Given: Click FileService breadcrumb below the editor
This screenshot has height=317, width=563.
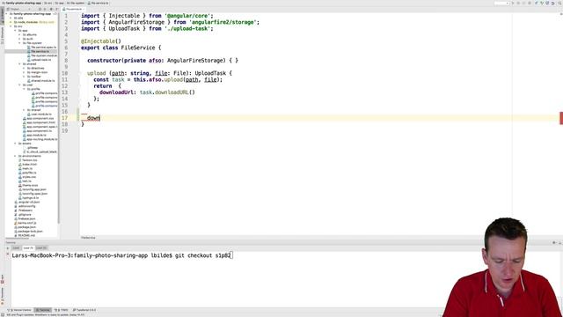Looking at the screenshot, I should click(88, 238).
